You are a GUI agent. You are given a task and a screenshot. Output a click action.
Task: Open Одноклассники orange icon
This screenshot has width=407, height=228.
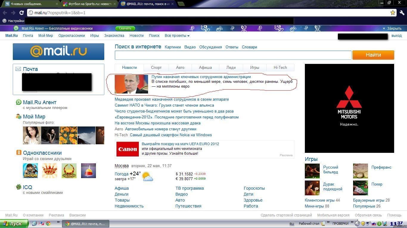click(18, 153)
